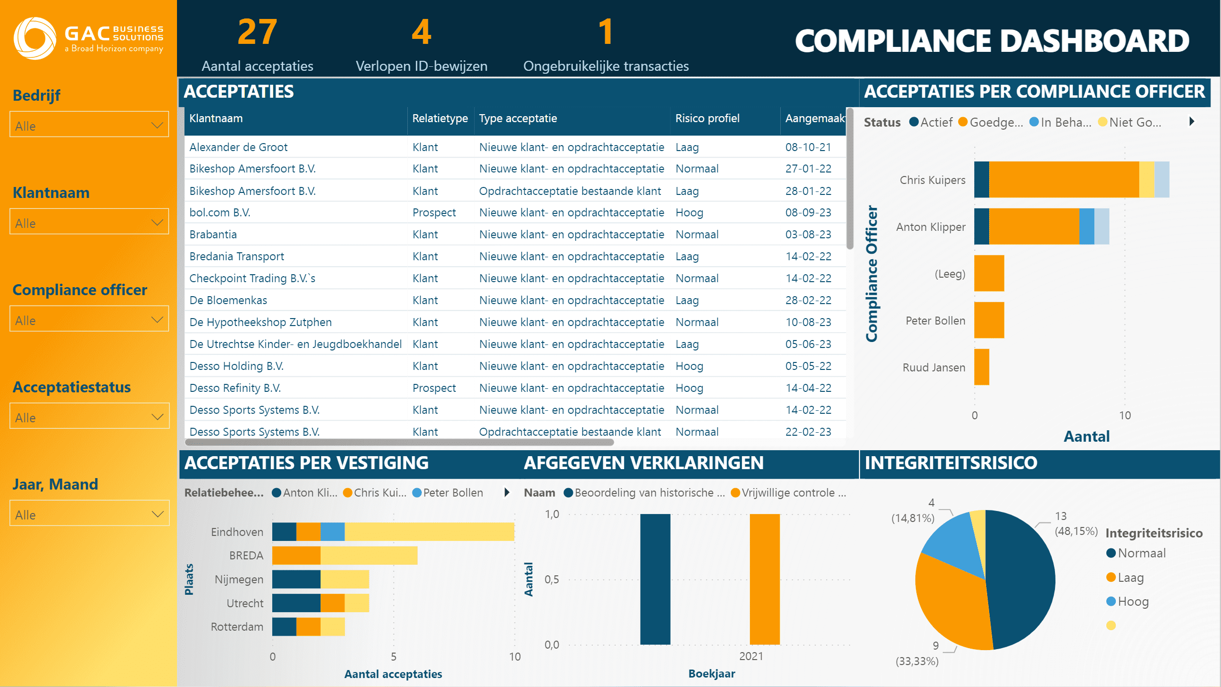Screen dimensions: 1221x687
Task: Select the Bredania Transport row
Action: 515,256
